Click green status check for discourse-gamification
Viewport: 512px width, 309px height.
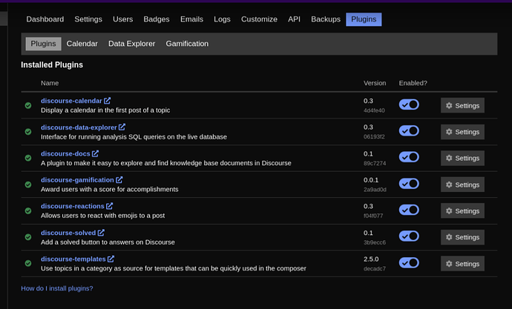point(28,185)
